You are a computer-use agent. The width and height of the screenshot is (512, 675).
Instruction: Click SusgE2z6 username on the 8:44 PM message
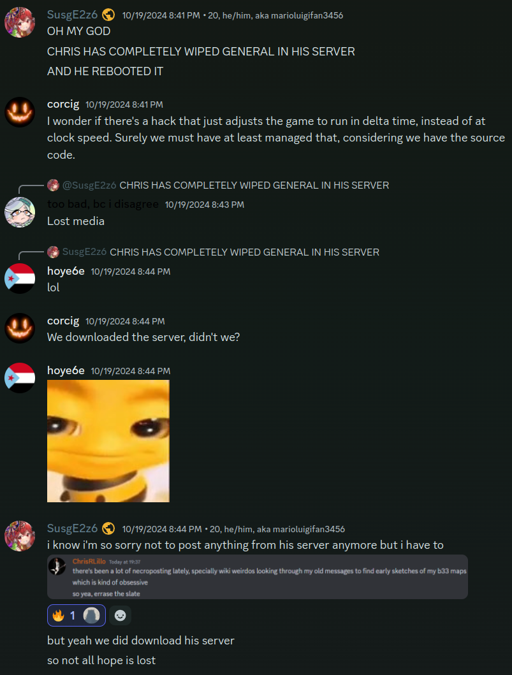click(72, 528)
